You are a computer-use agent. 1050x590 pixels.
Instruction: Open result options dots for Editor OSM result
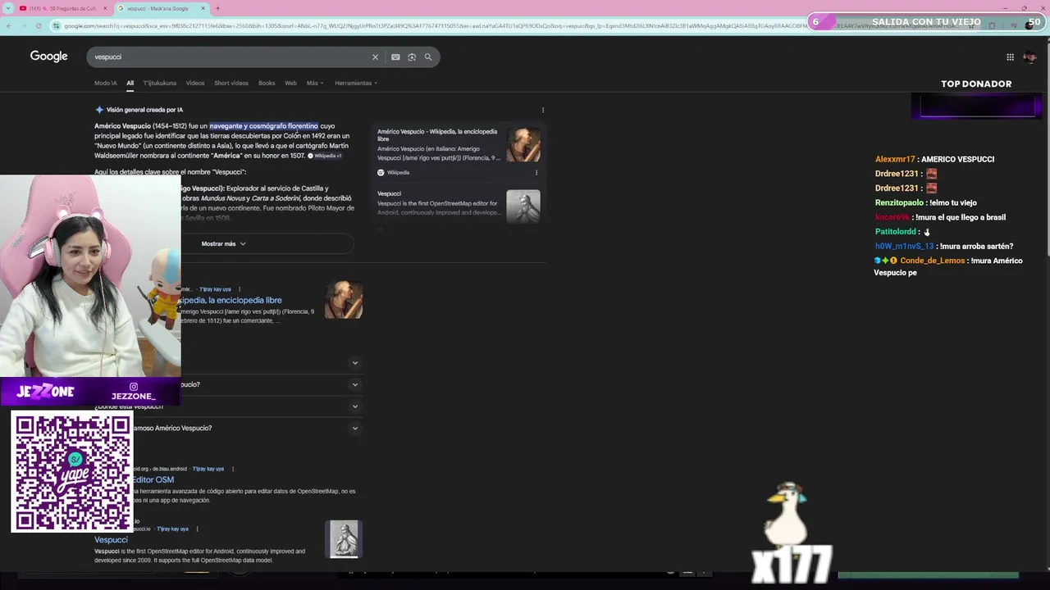pos(233,469)
